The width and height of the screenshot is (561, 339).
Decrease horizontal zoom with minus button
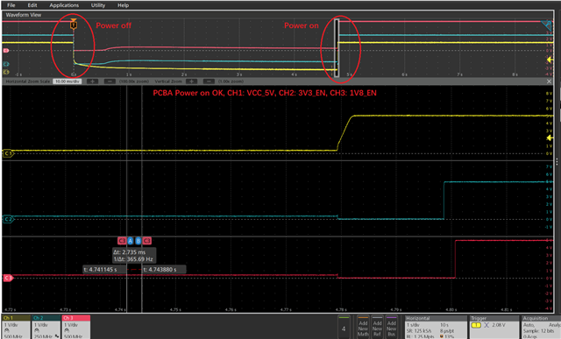110,81
